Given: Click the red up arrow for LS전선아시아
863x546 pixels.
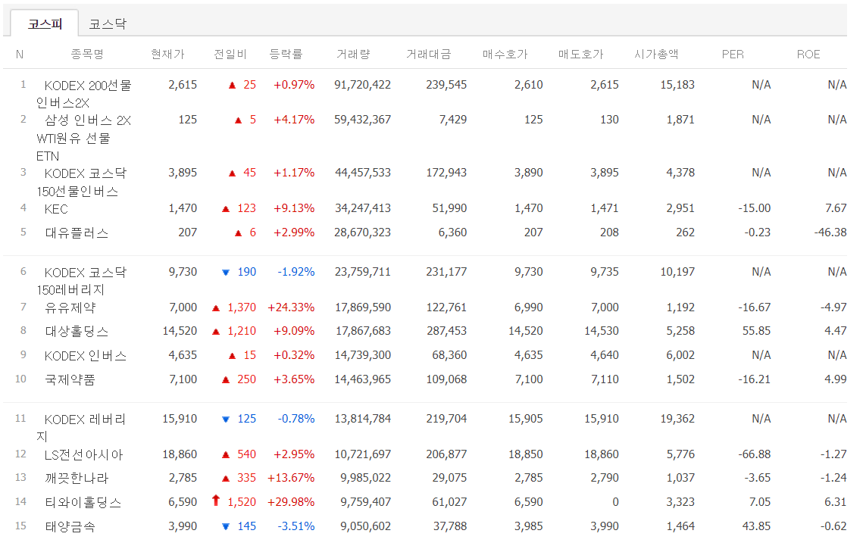Looking at the screenshot, I should (226, 455).
